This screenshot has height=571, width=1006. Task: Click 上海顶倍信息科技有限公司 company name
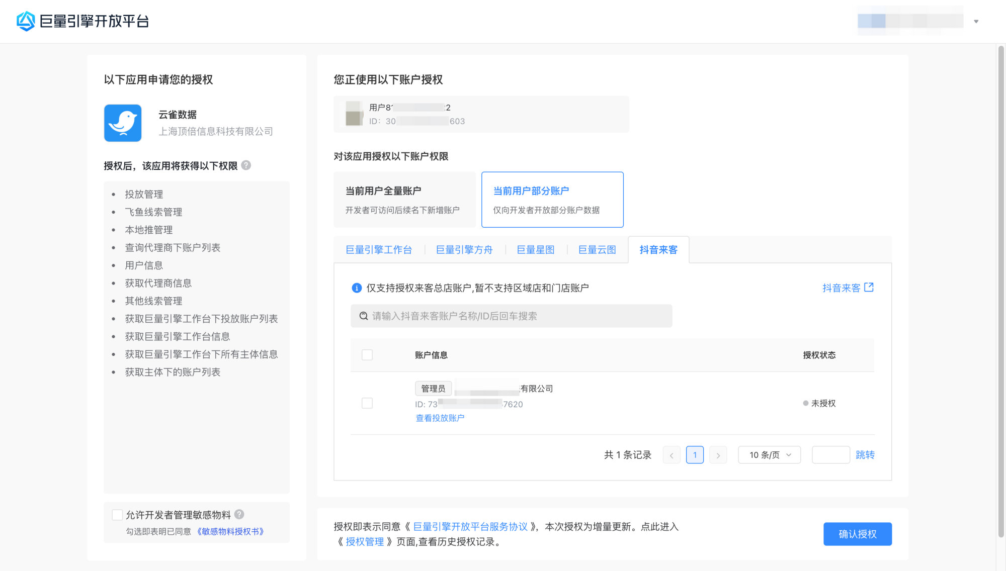216,131
